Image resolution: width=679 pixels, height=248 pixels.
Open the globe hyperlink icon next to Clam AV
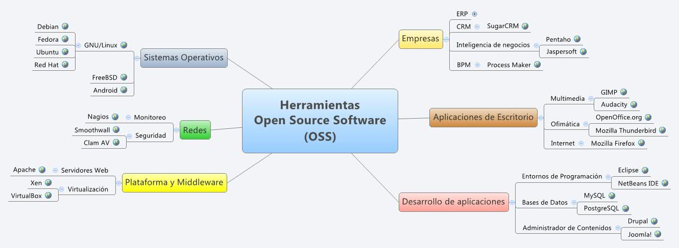pyautogui.click(x=116, y=143)
